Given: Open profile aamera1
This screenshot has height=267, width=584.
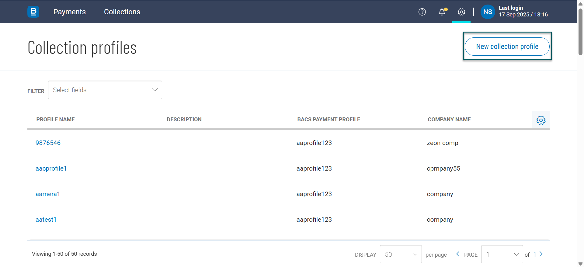Looking at the screenshot, I should pyautogui.click(x=48, y=194).
